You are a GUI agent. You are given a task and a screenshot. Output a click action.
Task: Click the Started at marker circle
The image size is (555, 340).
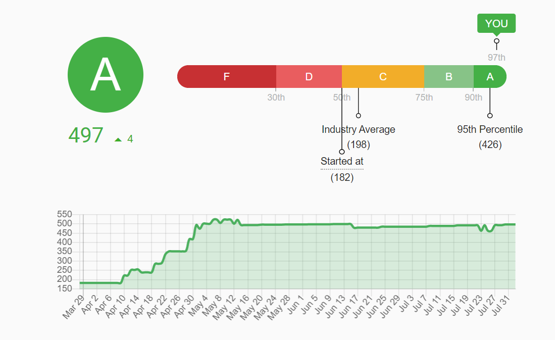342,152
